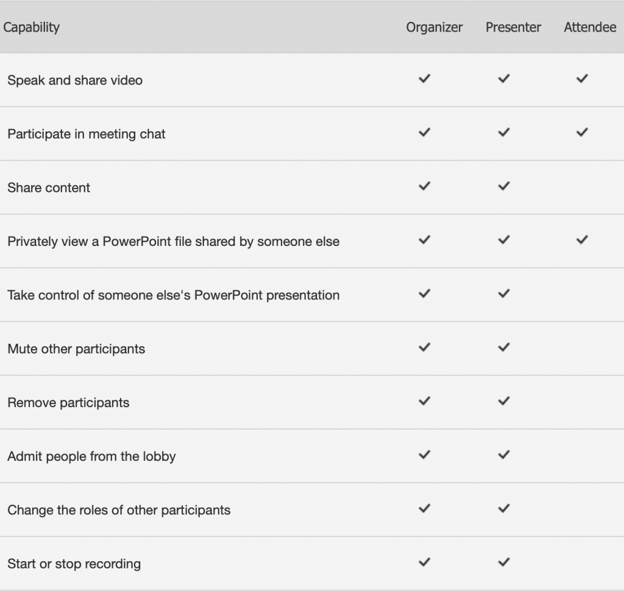This screenshot has width=624, height=591.
Task: Click the Start or stop recording label
Action: click(74, 564)
